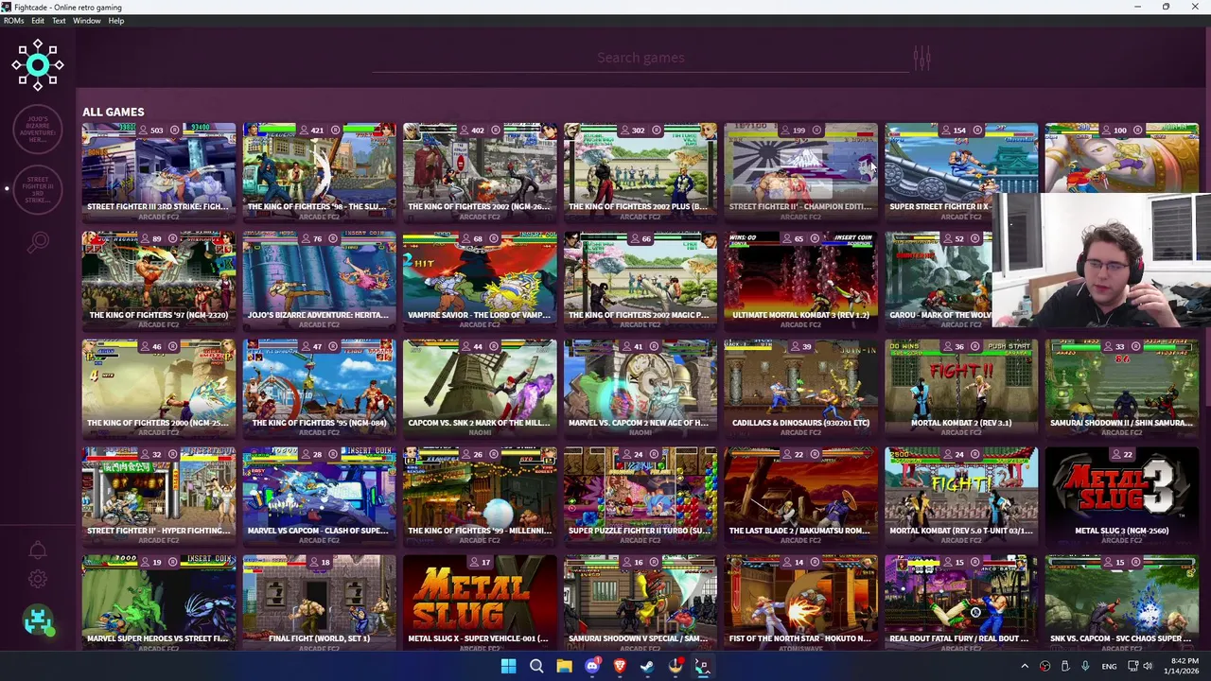
Task: Open Final Fight (World, Set 1) card
Action: 319,602
